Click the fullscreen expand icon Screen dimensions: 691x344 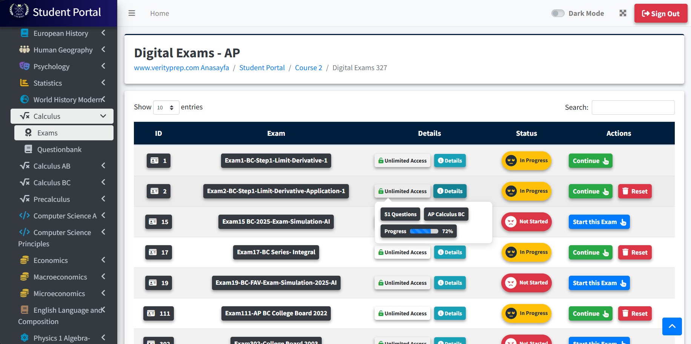tap(623, 13)
